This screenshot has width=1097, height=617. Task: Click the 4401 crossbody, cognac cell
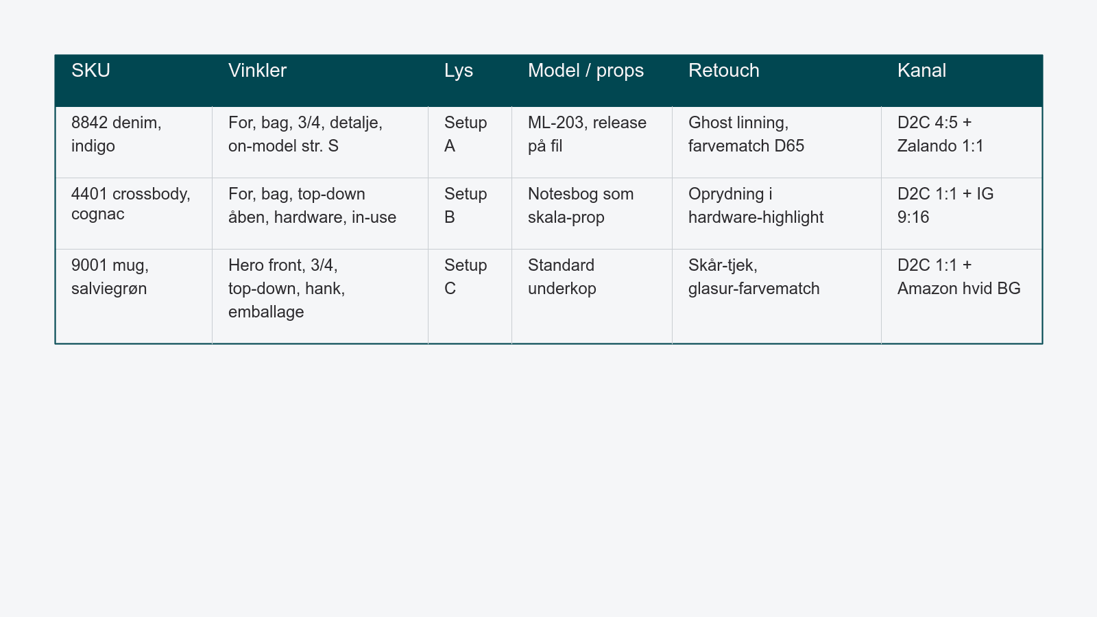(x=134, y=213)
